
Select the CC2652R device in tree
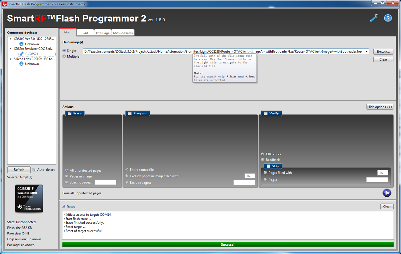tap(32, 54)
